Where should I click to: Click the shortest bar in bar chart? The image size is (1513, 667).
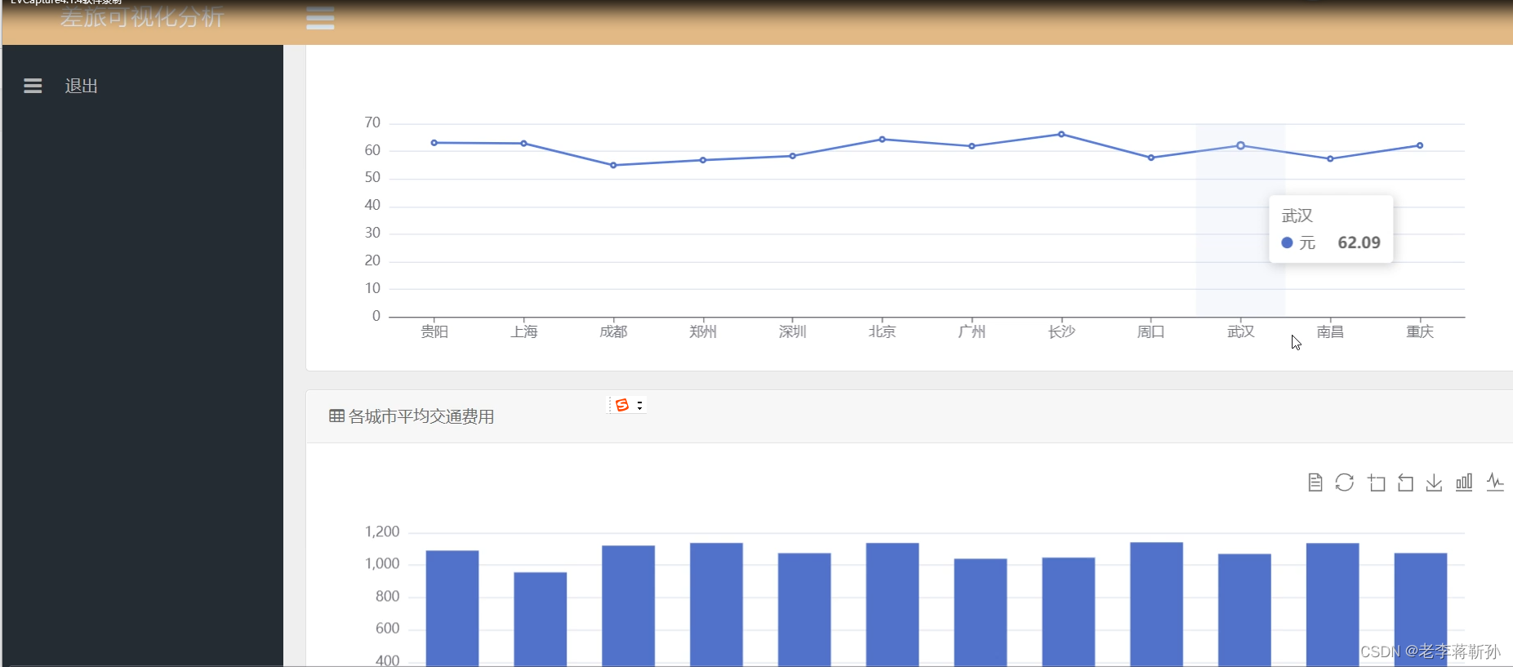click(x=541, y=620)
